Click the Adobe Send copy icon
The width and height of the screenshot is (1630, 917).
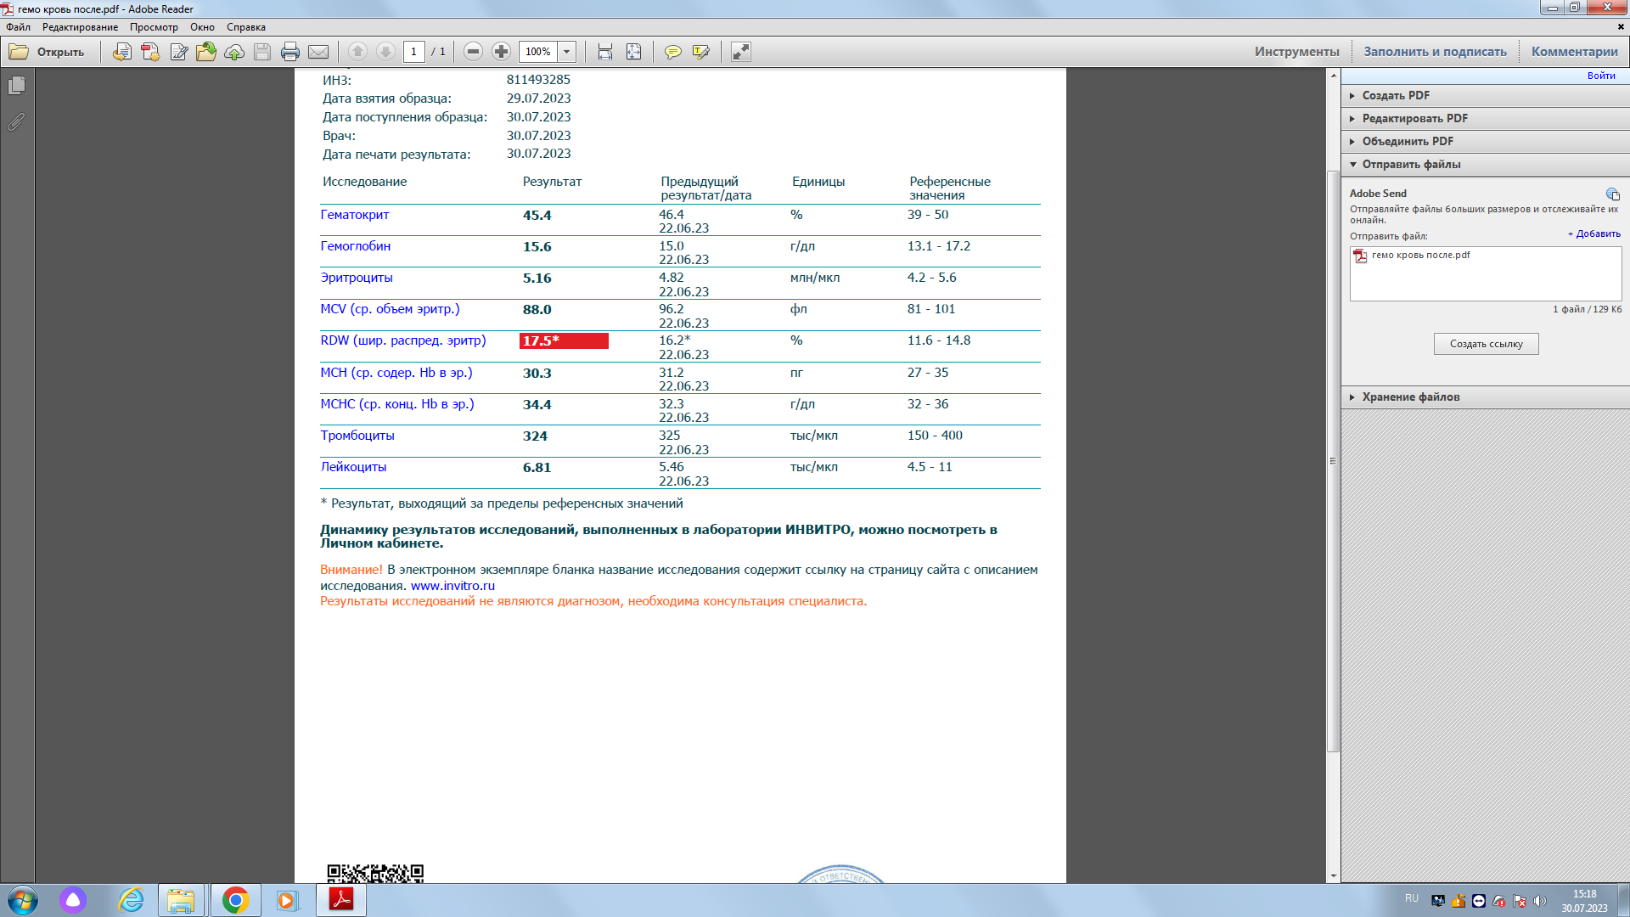(x=1613, y=194)
